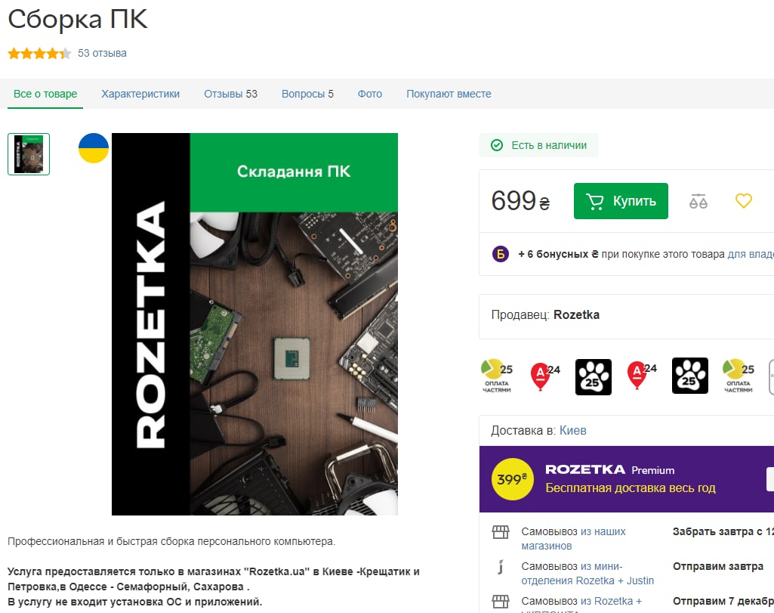This screenshot has width=774, height=613.
Task: Click the star rating near the title
Action: click(39, 54)
